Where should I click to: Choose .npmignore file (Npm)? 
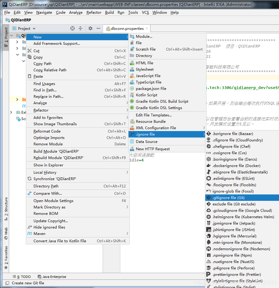pos(242,255)
